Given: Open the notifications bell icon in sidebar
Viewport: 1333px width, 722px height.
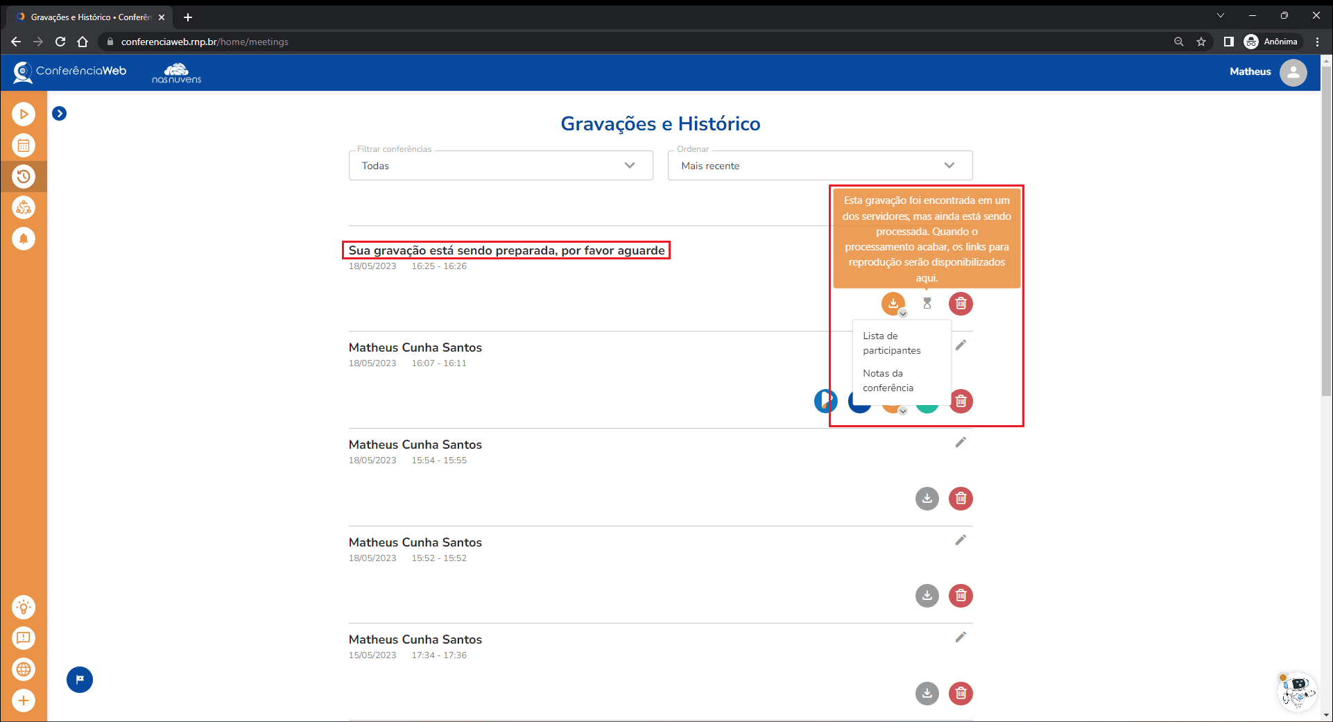Looking at the screenshot, I should [24, 239].
